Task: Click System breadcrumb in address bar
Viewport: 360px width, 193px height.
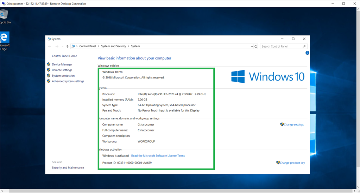Action: tap(135, 46)
